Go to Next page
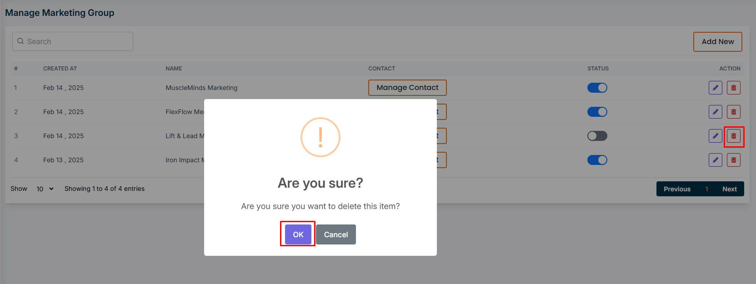 tap(729, 189)
